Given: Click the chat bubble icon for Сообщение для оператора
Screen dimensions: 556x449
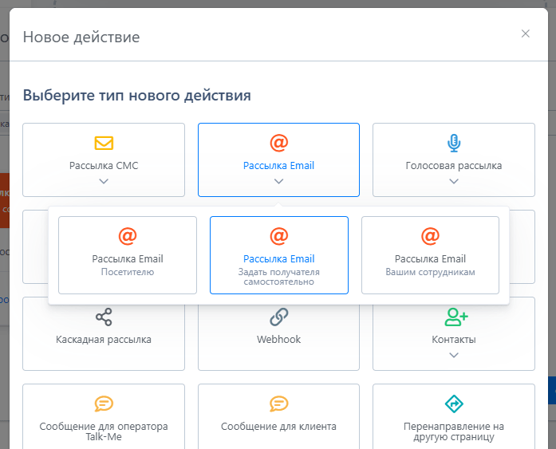Looking at the screenshot, I should (x=104, y=404).
